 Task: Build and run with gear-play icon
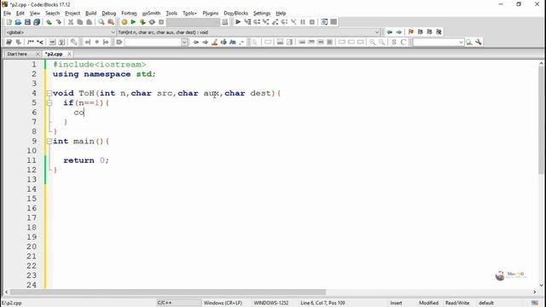(142, 22)
